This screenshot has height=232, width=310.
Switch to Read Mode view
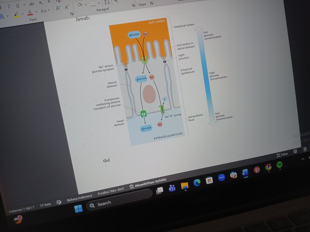295,151
